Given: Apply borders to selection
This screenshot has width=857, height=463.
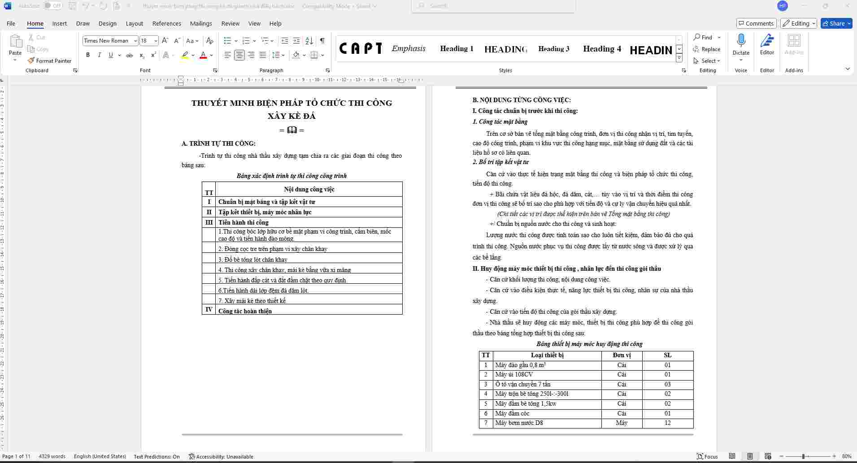Looking at the screenshot, I should pos(314,55).
